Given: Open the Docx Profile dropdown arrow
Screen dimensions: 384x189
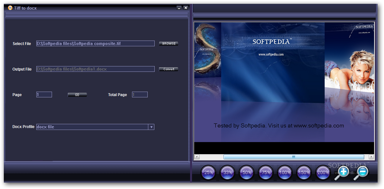Looking at the screenshot, I should click(x=151, y=127).
